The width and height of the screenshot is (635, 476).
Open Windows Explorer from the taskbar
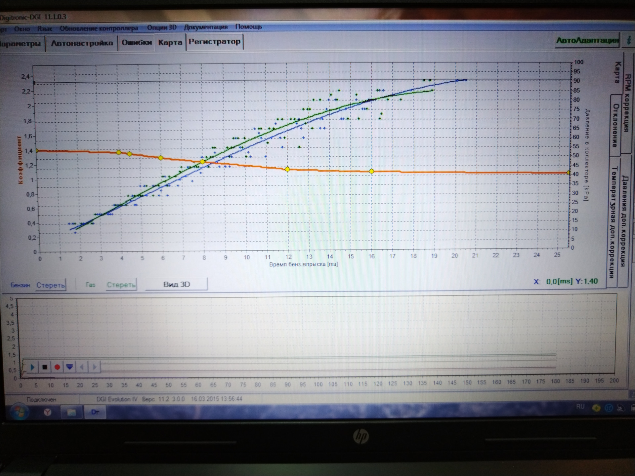(x=71, y=412)
